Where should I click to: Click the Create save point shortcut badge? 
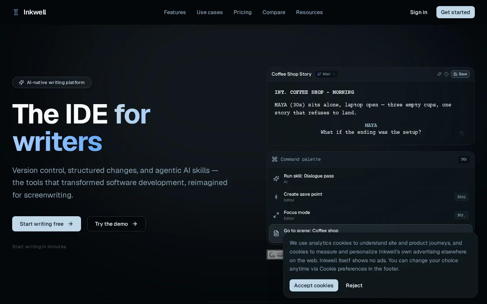pyautogui.click(x=462, y=197)
